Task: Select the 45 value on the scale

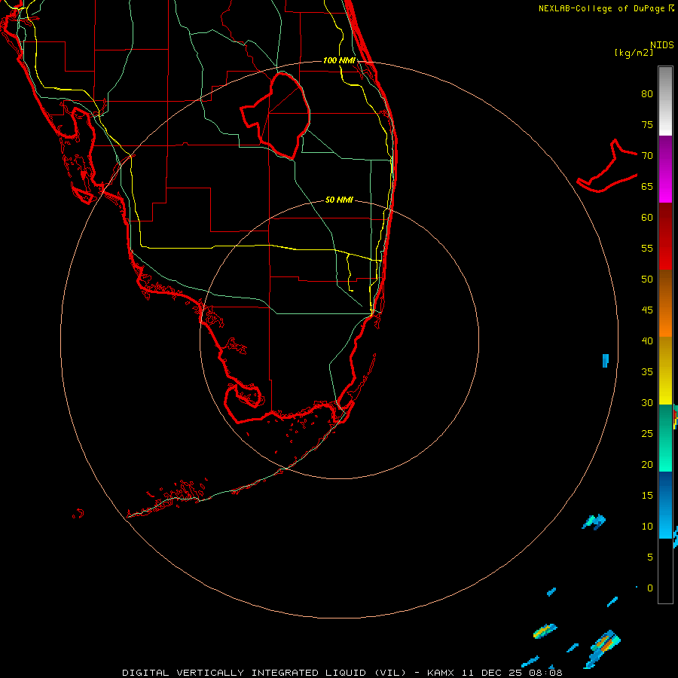Action: (647, 310)
